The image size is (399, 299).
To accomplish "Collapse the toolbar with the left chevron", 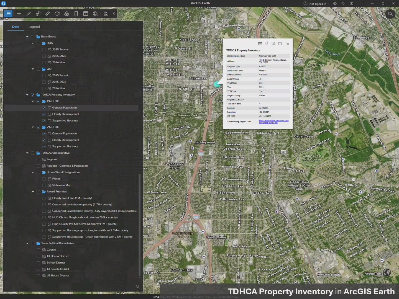I will [x=114, y=14].
